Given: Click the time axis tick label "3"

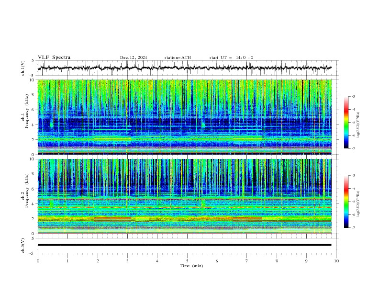Looking at the screenshot, I should tap(127, 261).
